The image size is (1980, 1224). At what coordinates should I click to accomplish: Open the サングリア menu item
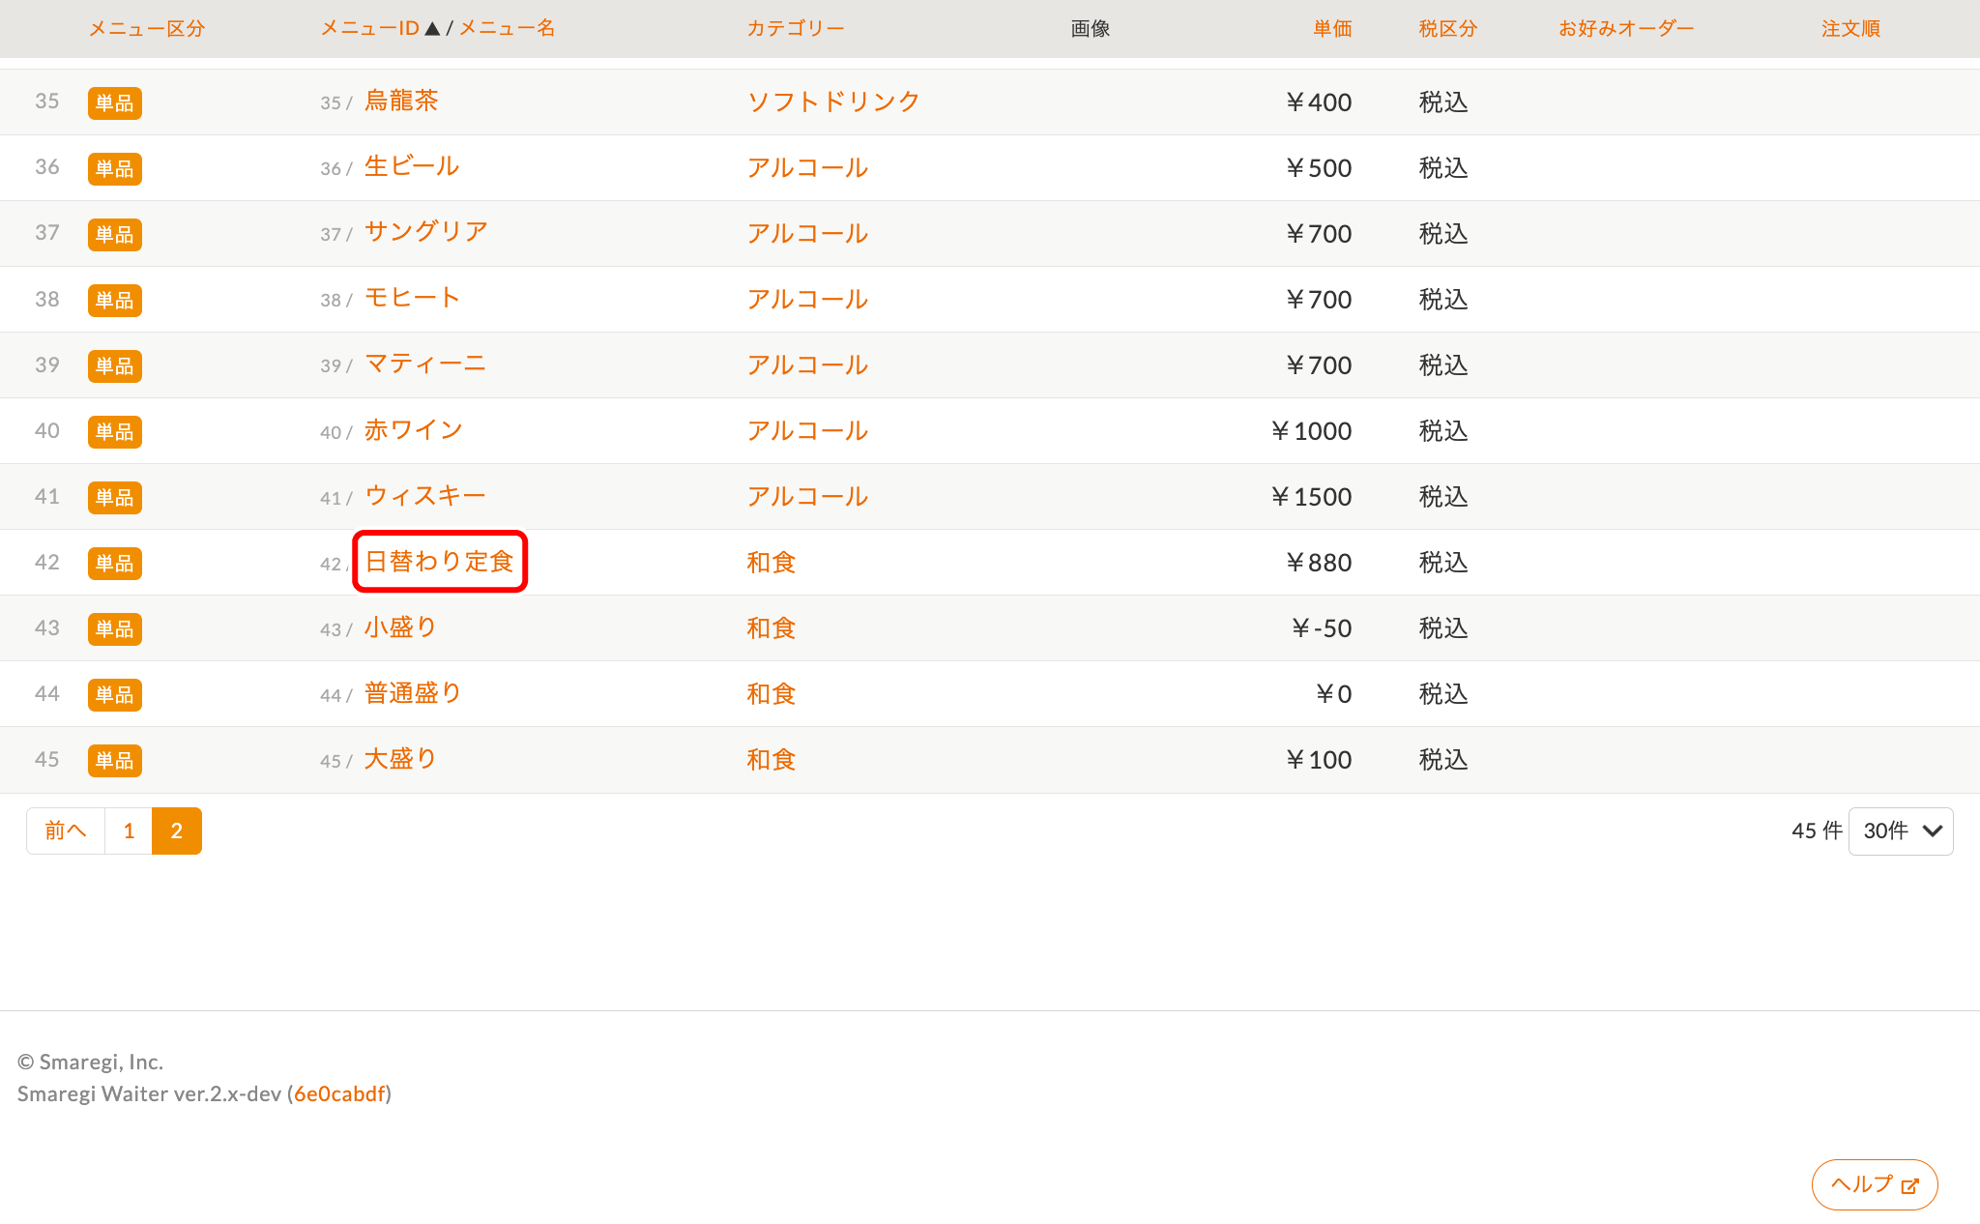tap(426, 233)
